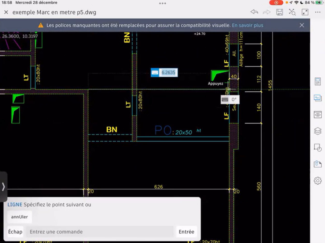The image size is (325, 243).
Task: Open the three-dot menu at top center
Action: (x=163, y=3)
